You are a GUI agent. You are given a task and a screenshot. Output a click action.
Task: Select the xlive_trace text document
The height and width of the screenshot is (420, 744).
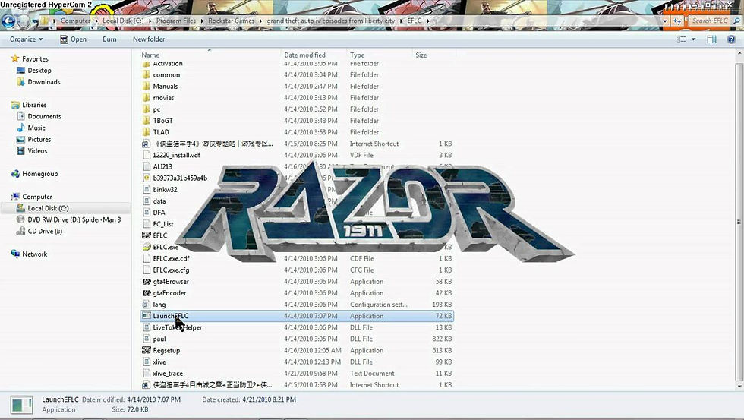point(168,374)
